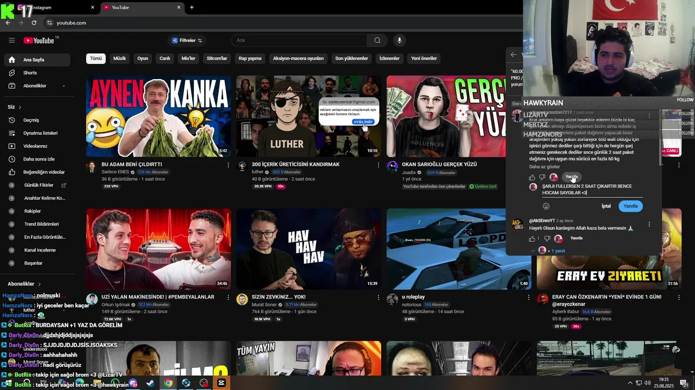Open the AYNEN KANKA video thumbnail

click(159, 116)
